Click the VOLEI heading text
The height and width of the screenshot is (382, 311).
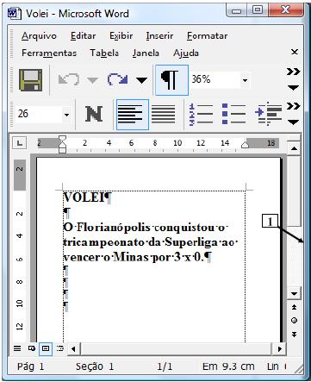point(84,197)
